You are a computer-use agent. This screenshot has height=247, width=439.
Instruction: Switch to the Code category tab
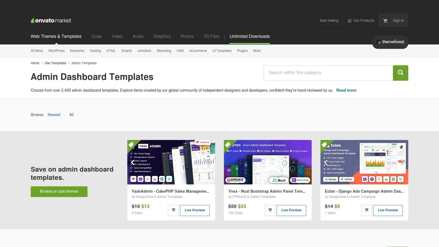pyautogui.click(x=97, y=37)
